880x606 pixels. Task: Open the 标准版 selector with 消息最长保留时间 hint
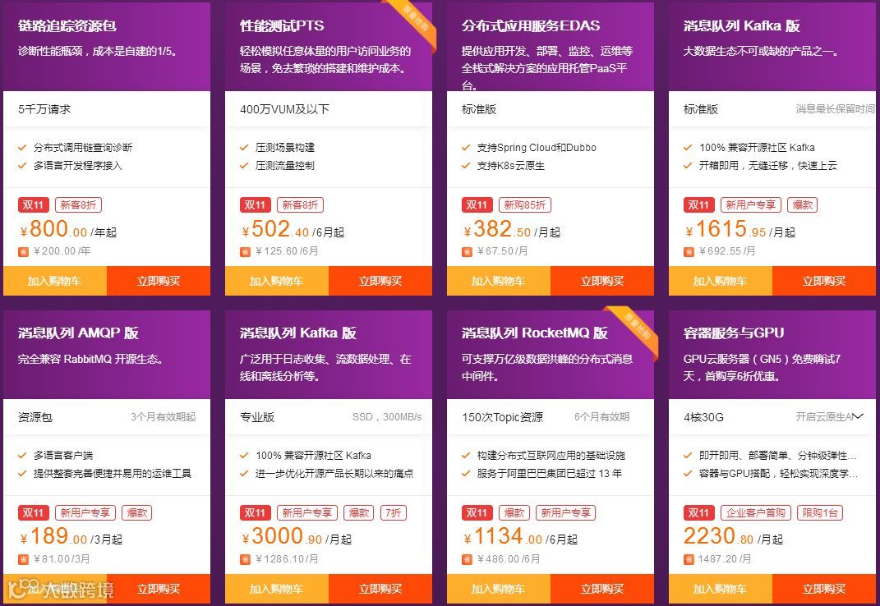[772, 109]
